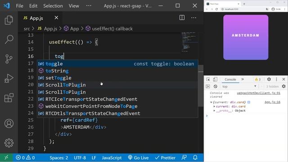Open the top context dropdown in console
The image size is (288, 162).
click(x=239, y=86)
